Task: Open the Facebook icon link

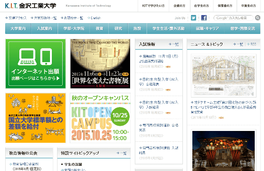Action: (x=204, y=18)
